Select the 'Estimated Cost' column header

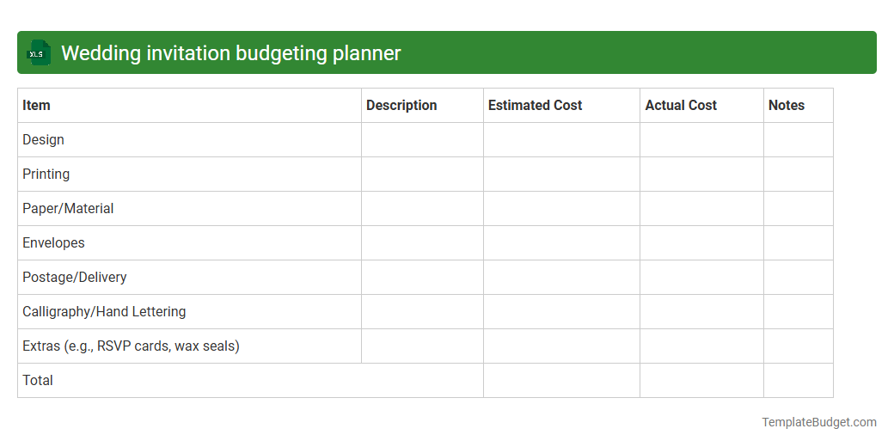point(561,106)
